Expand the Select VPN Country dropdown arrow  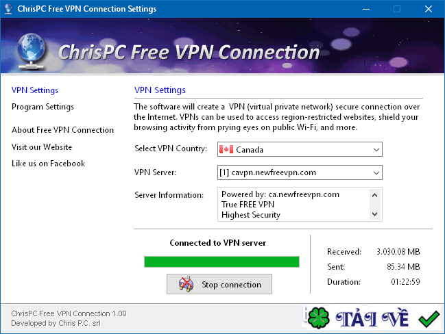[x=376, y=150]
